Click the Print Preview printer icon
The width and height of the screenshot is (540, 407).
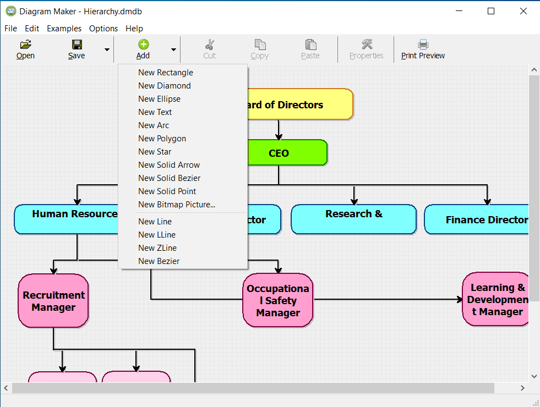click(x=423, y=45)
